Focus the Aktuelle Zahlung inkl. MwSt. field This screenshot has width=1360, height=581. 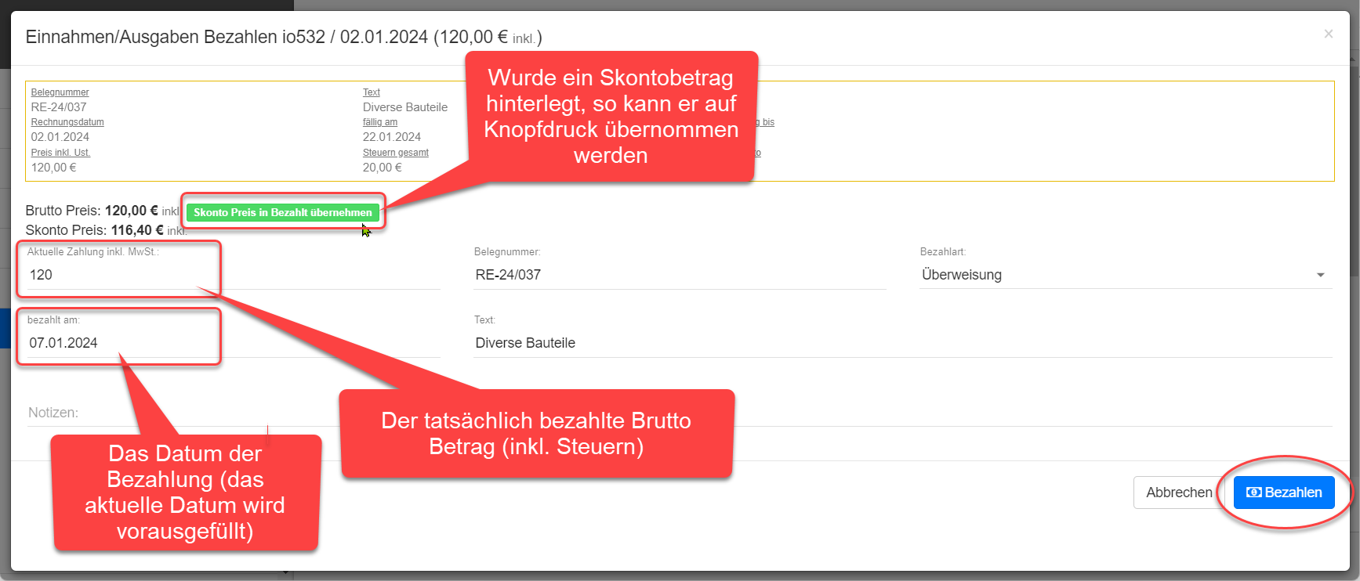[x=118, y=275]
